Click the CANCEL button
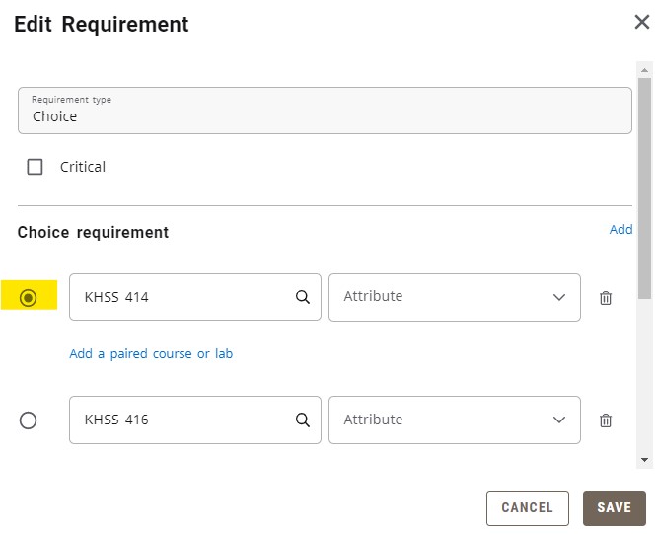Image resolution: width=656 pixels, height=534 pixels. pyautogui.click(x=527, y=507)
